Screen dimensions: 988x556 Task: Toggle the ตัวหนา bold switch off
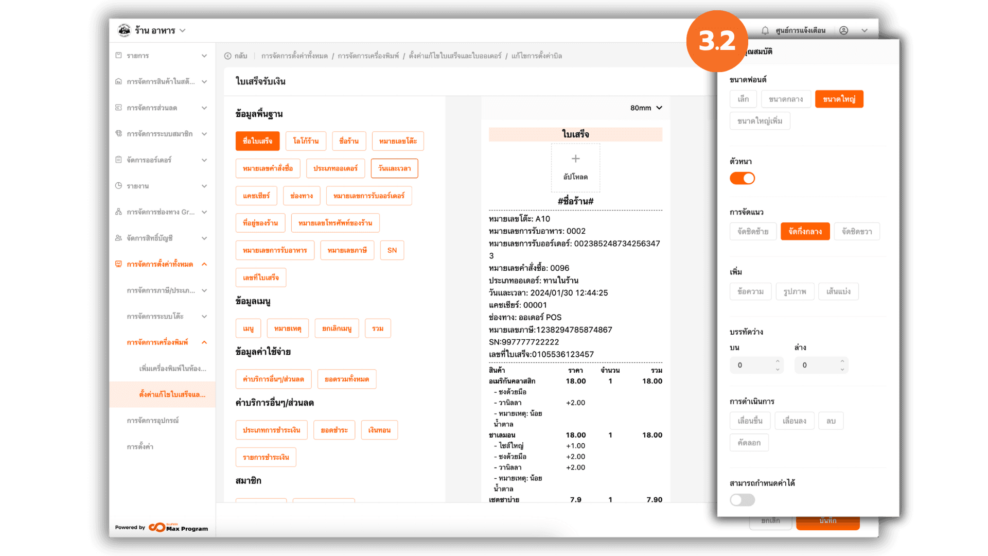click(x=742, y=178)
